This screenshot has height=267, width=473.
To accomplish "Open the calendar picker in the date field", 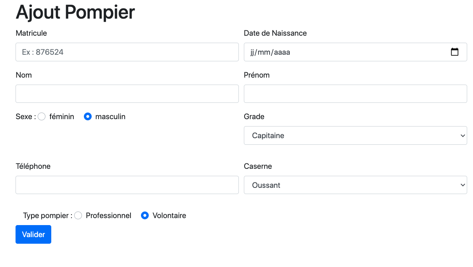I will coord(454,52).
